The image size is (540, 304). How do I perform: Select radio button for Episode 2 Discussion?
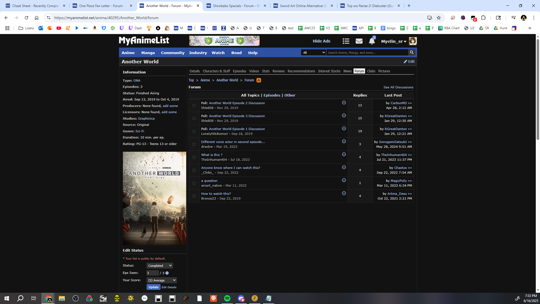[x=194, y=106]
